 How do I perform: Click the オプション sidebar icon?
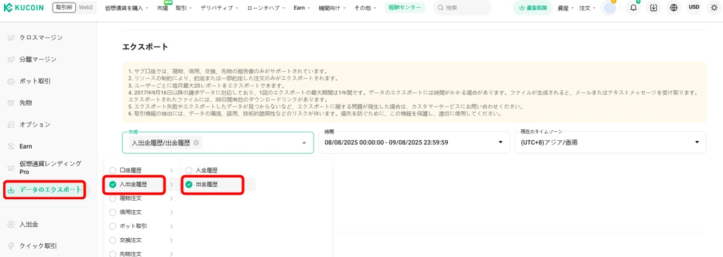[11, 125]
